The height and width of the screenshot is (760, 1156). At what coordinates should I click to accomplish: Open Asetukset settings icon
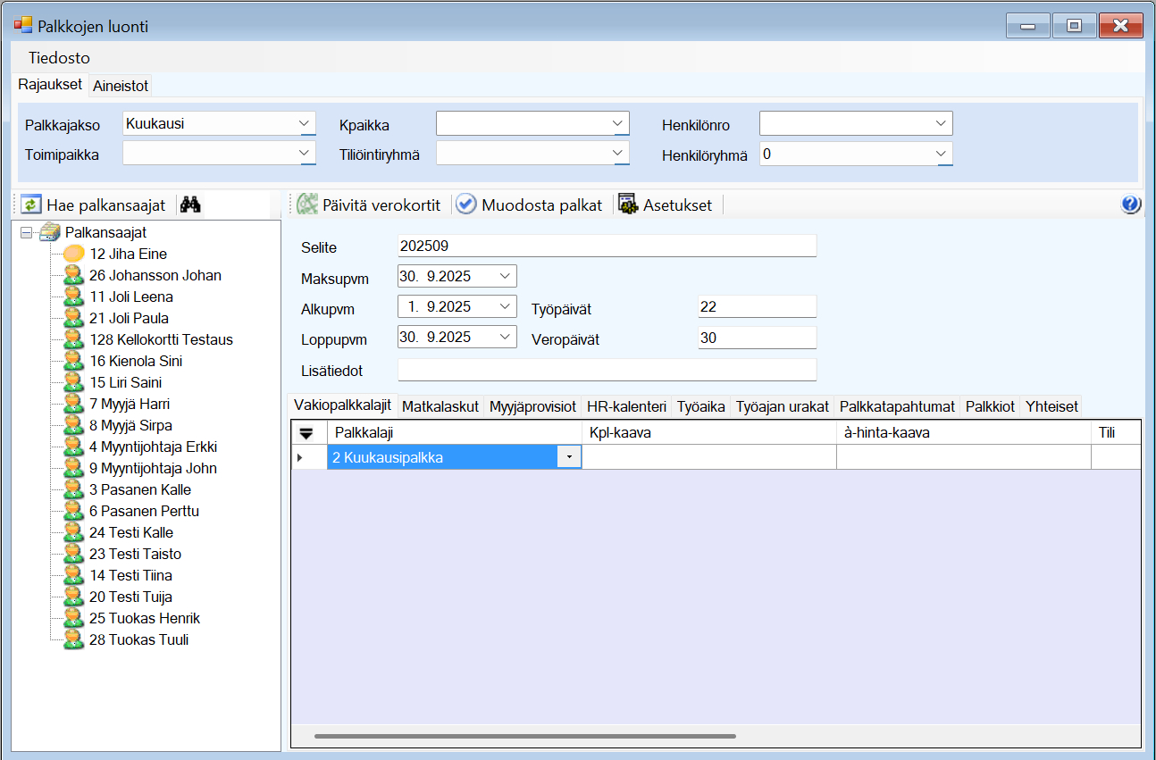(x=628, y=205)
